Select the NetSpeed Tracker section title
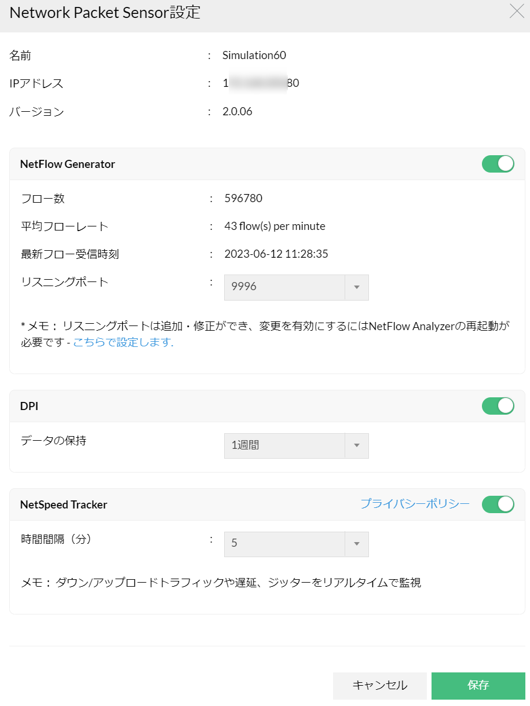The width and height of the screenshot is (530, 706). 64,504
